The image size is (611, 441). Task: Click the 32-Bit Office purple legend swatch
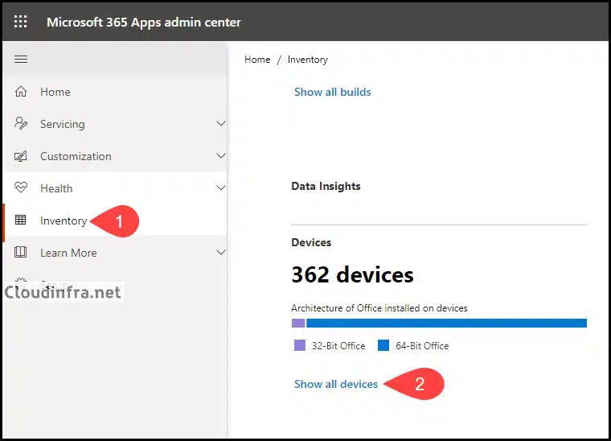pyautogui.click(x=300, y=345)
